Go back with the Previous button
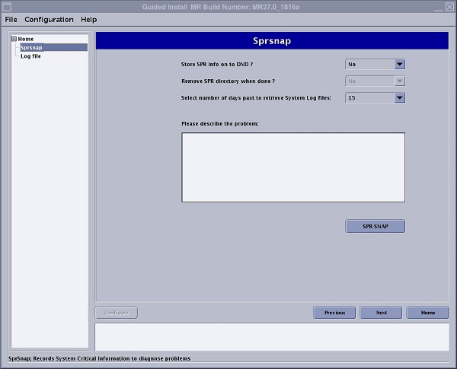This screenshot has height=369, width=457. (334, 313)
